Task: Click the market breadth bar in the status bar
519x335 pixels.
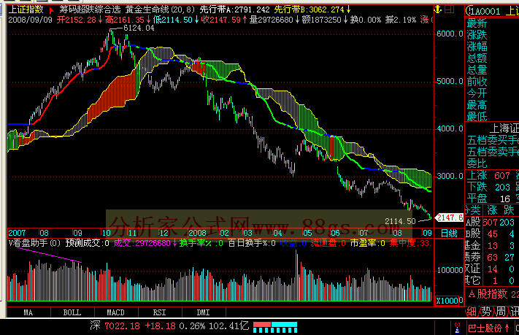Action: coord(275,327)
